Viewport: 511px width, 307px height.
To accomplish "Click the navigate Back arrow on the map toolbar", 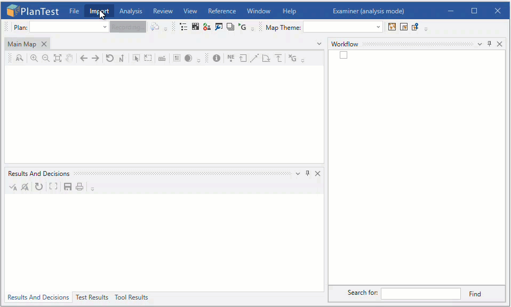I will pyautogui.click(x=83, y=58).
